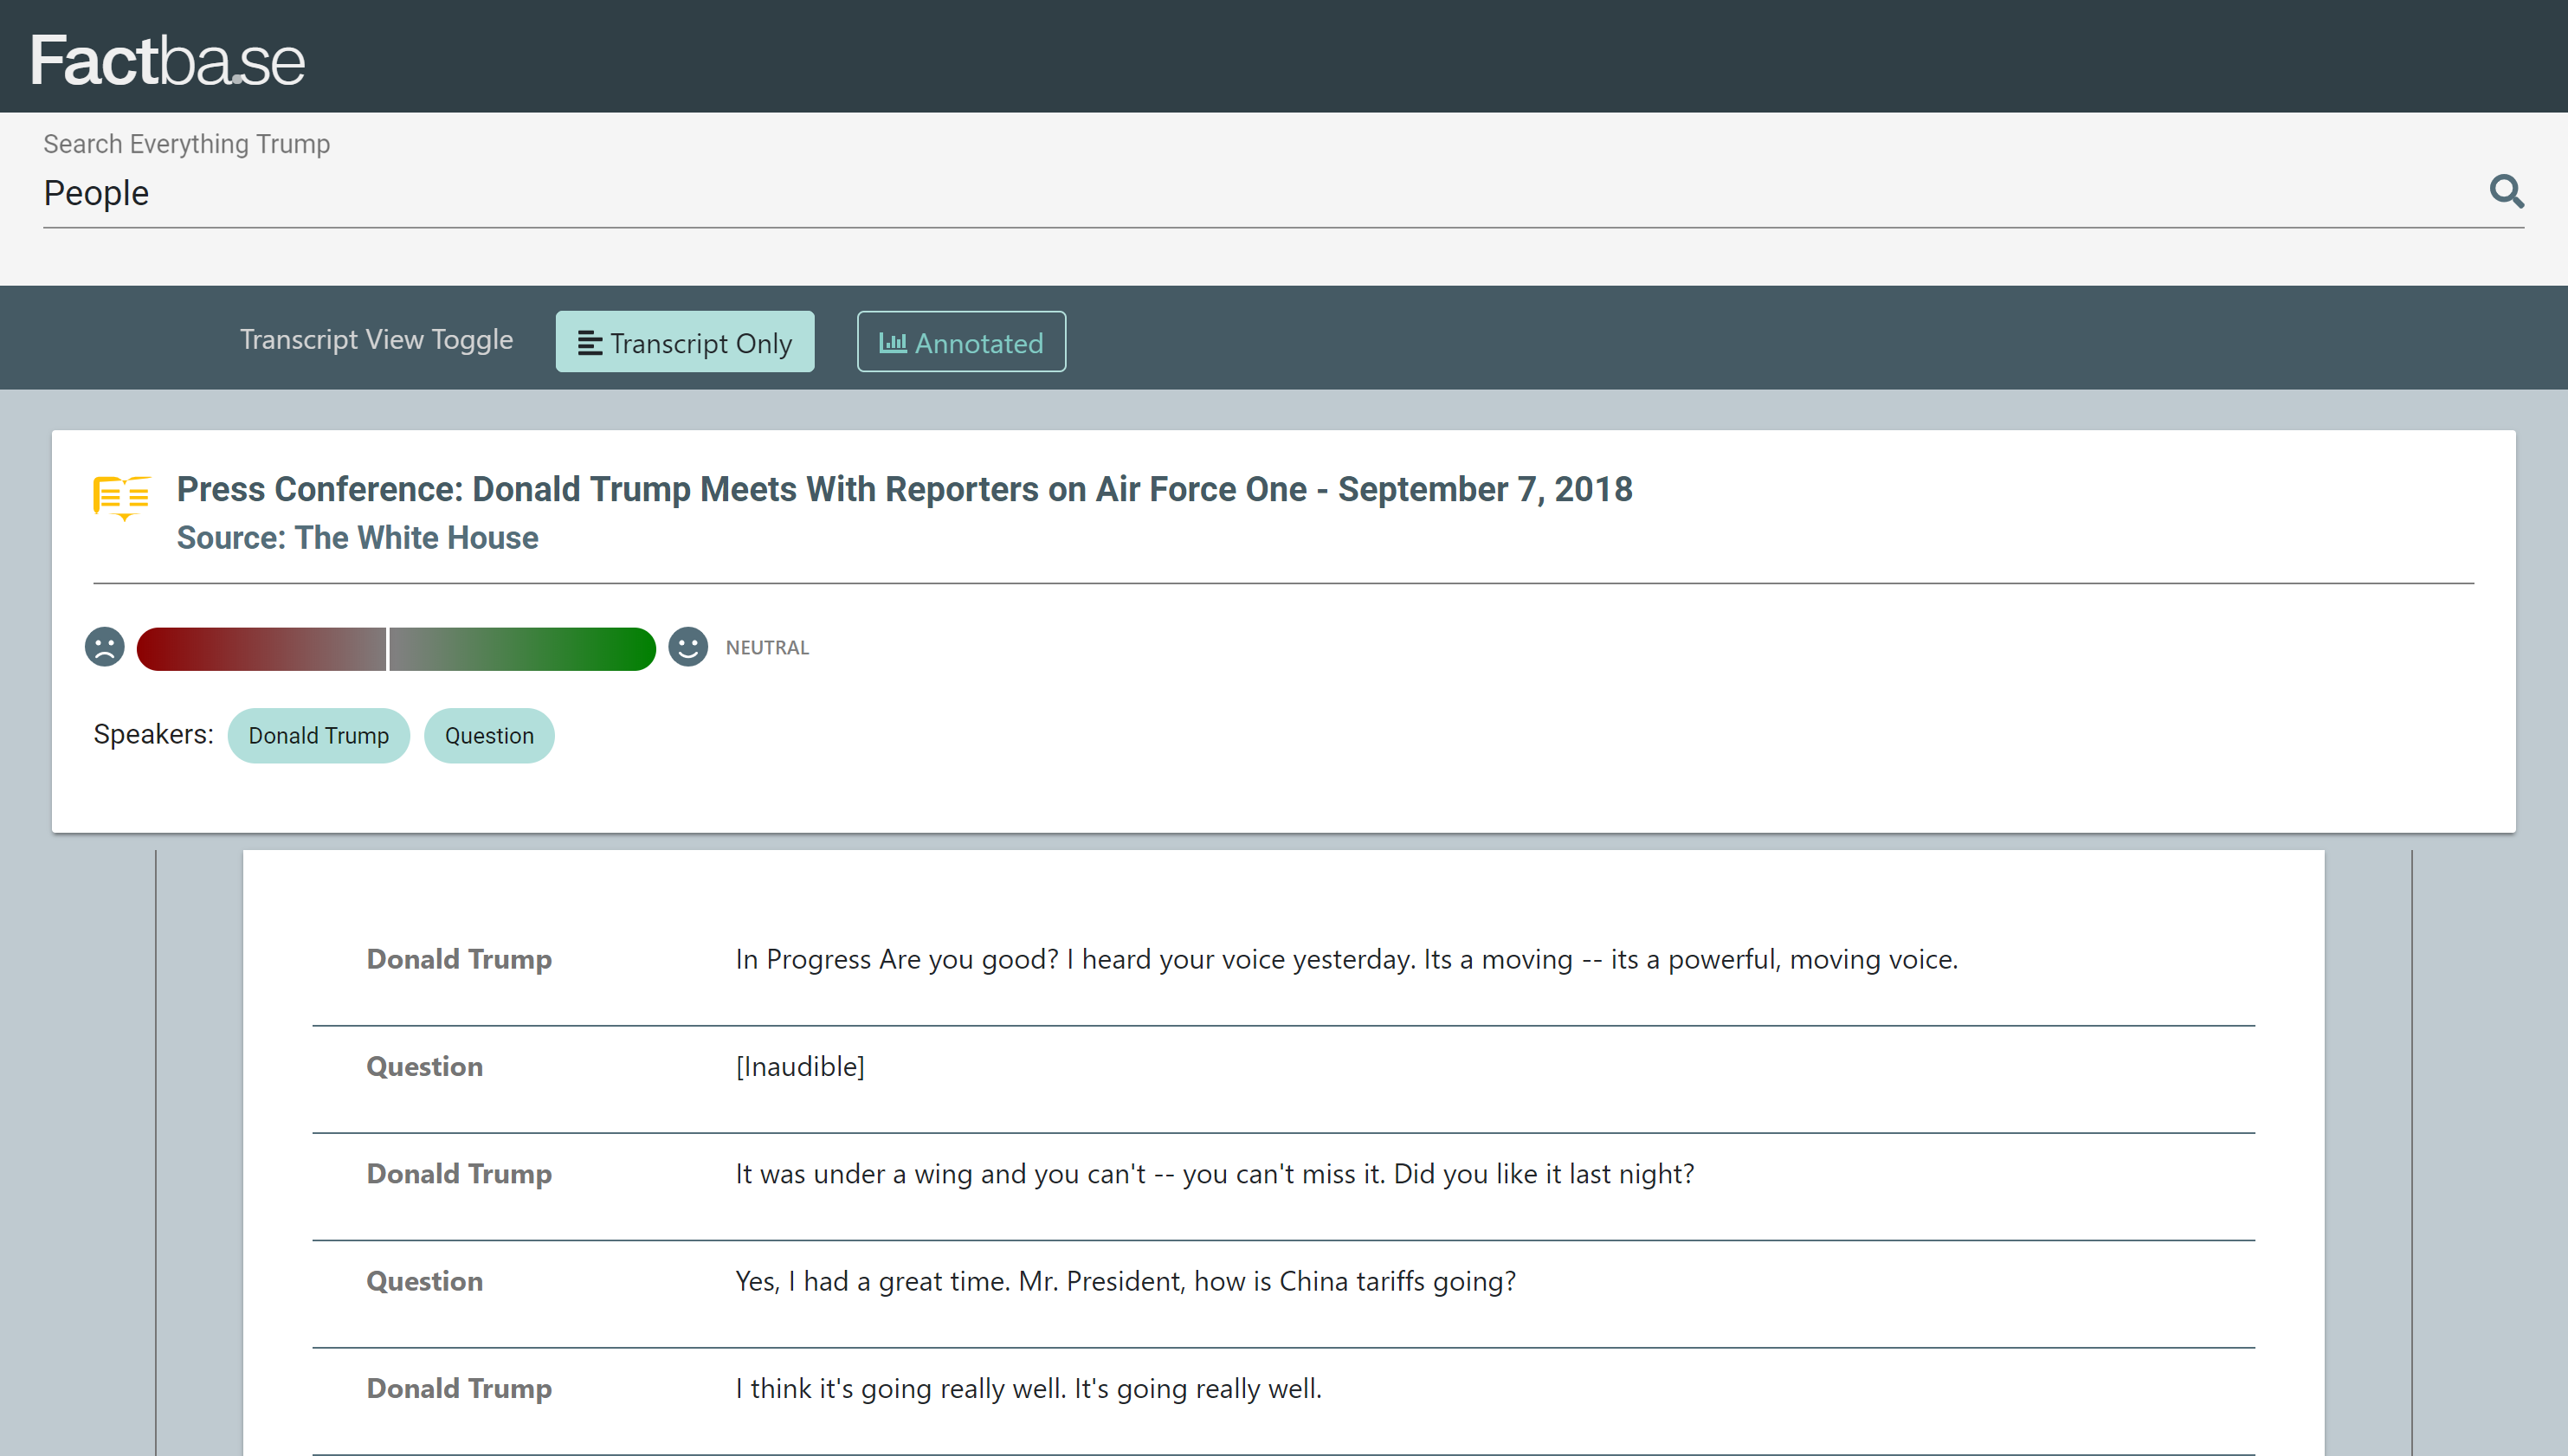Viewport: 2568px width, 1456px height.
Task: Click the 'In Progress Are you good?' line
Action: [1347, 959]
